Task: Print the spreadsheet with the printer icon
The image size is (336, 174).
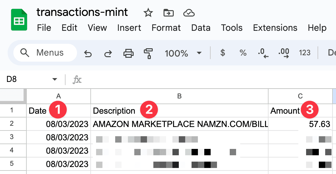Action: (128, 53)
